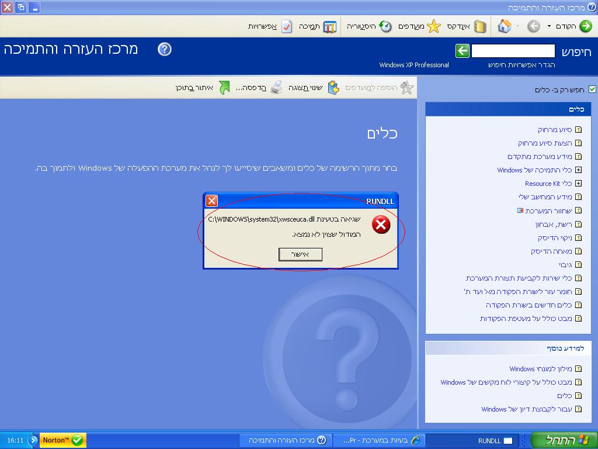Open 'כלי שירות לקביעת תצורת המערכת' topic
This screenshot has height=449, width=598.
tap(519, 278)
